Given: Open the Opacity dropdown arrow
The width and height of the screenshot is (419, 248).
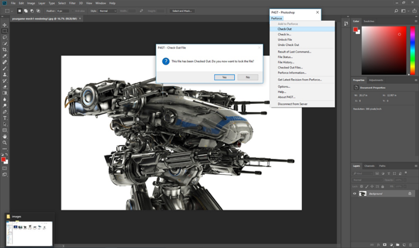Looking at the screenshot, I should coord(404,180).
